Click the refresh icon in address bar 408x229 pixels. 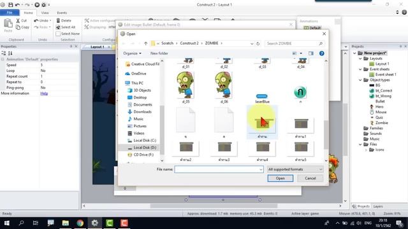click(258, 44)
